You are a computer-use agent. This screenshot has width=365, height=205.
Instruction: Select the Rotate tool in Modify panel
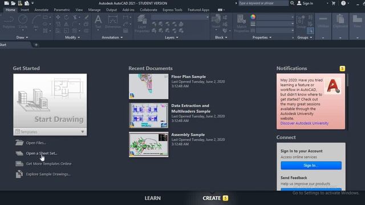(66, 17)
